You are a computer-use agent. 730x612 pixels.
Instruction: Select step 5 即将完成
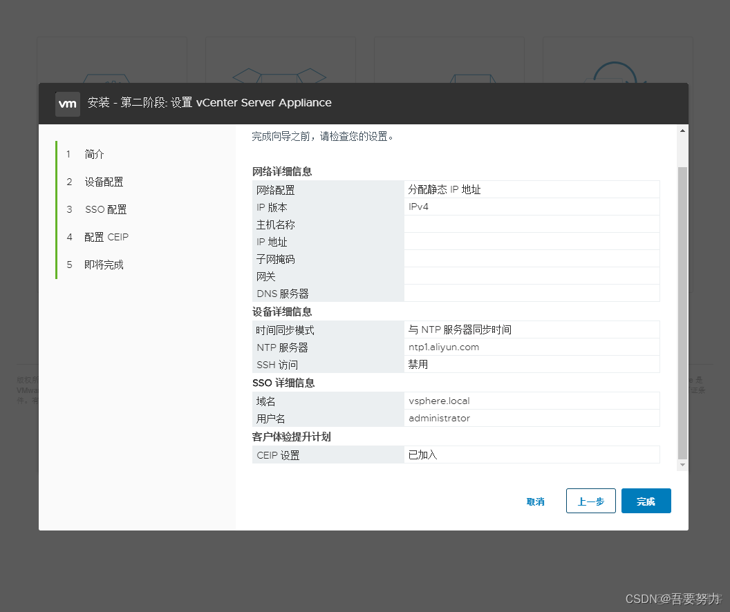point(104,265)
